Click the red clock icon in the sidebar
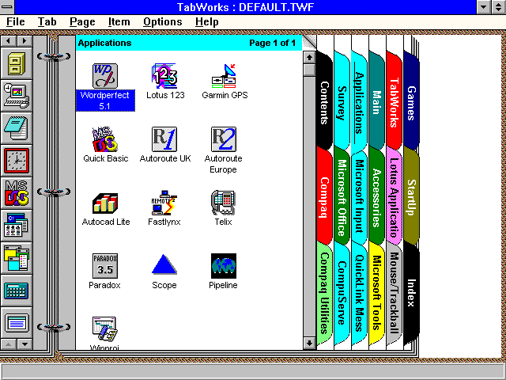The width and height of the screenshot is (506, 380). 17,161
